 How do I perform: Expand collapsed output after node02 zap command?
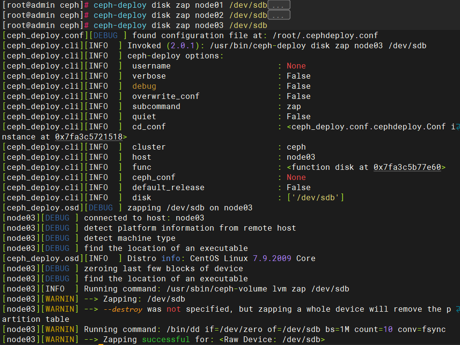point(279,15)
